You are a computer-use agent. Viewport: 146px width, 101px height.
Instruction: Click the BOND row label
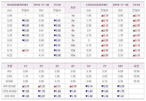point(10,81)
